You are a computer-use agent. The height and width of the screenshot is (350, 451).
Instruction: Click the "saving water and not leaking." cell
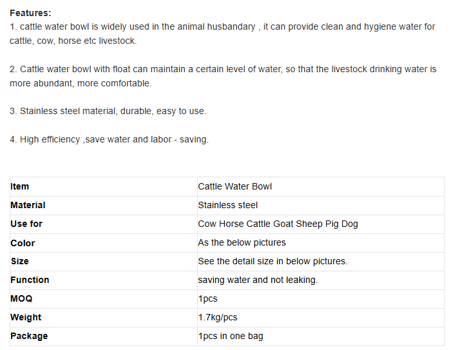(258, 280)
